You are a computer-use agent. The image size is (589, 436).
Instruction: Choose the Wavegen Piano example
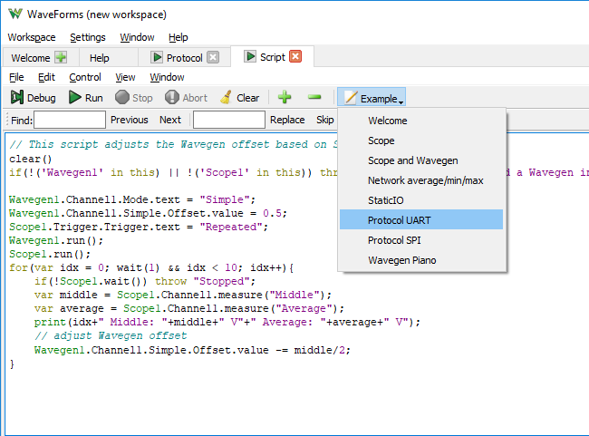pyautogui.click(x=421, y=260)
